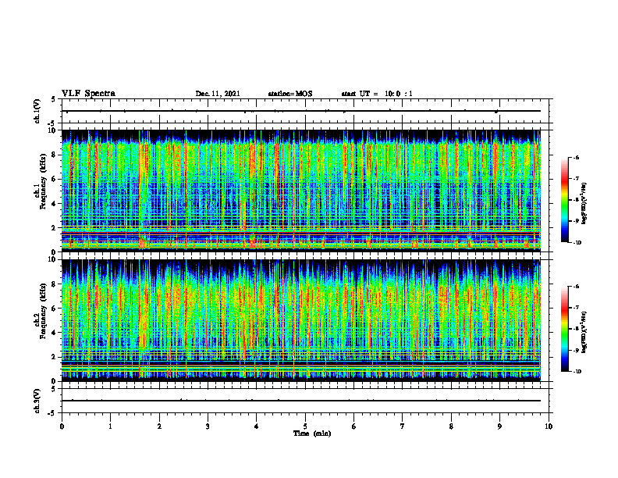Click the "4" tick label on time axis
This screenshot has height=478, width=618.
(x=257, y=426)
